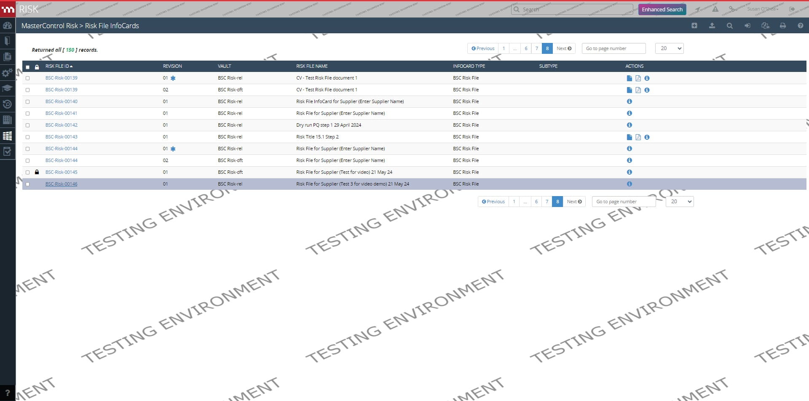The image size is (809, 401).
Task: Open the dashboard gauge icon in sidebar
Action: (x=7, y=26)
